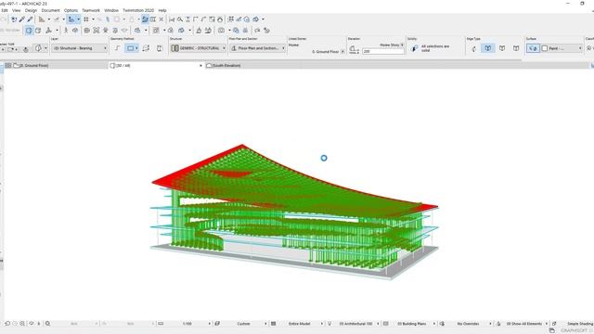Click the grid snap toolbar icon
The image size is (594, 334).
[x=86, y=19]
